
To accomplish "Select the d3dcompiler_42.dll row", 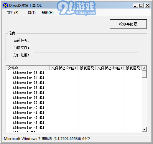I will 74,118.
